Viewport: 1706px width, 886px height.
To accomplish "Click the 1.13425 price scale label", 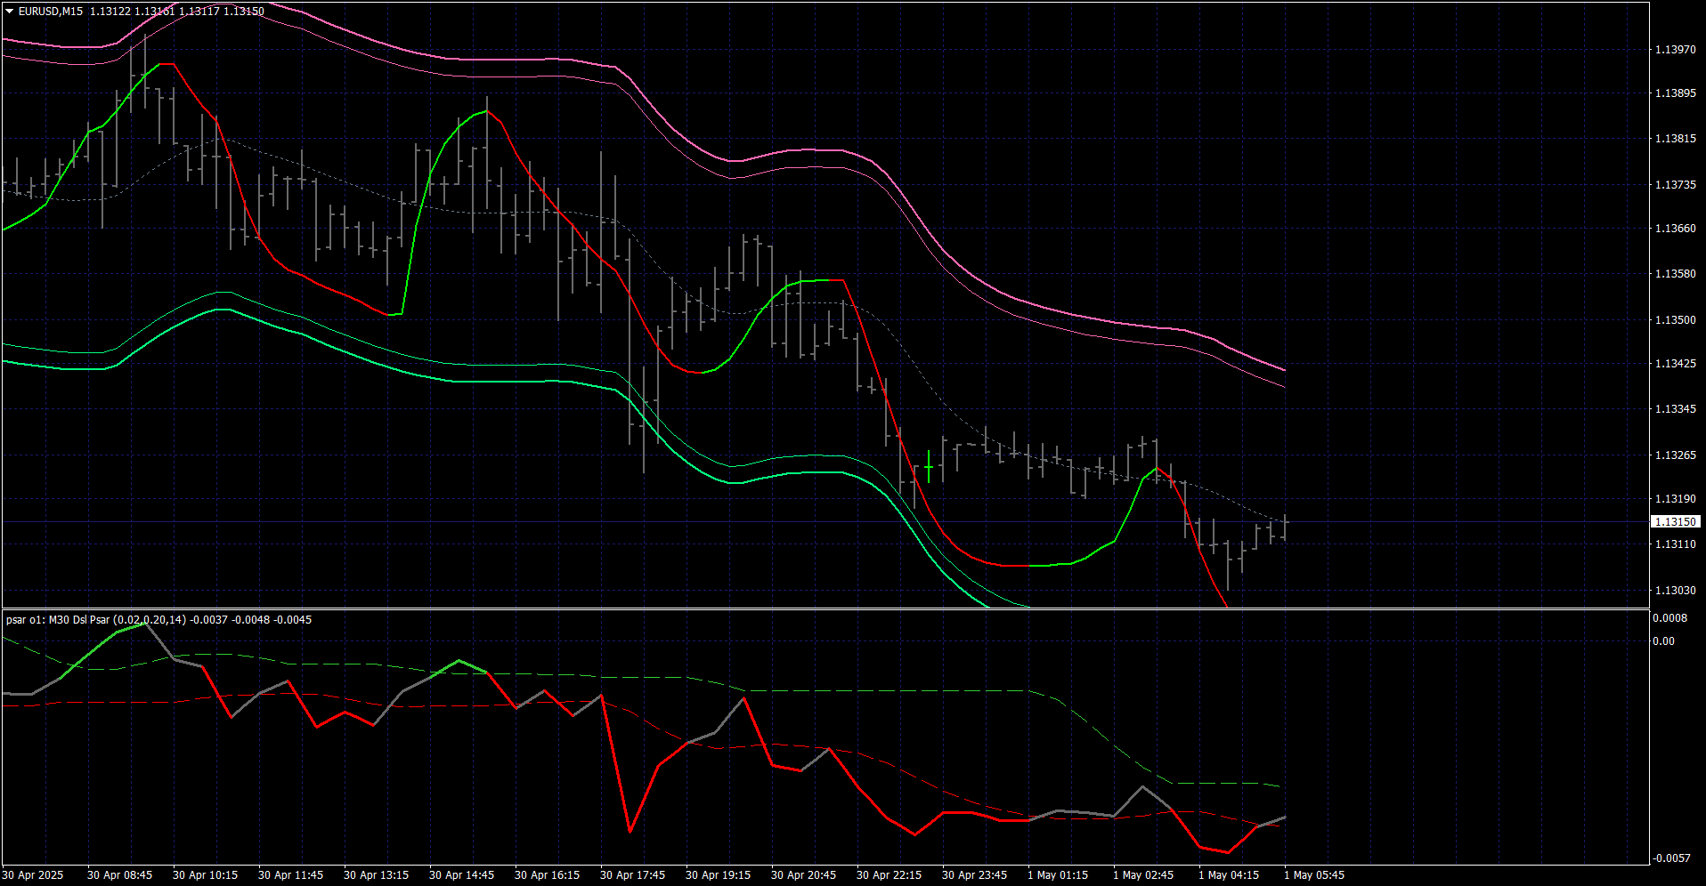I will coord(1675,364).
